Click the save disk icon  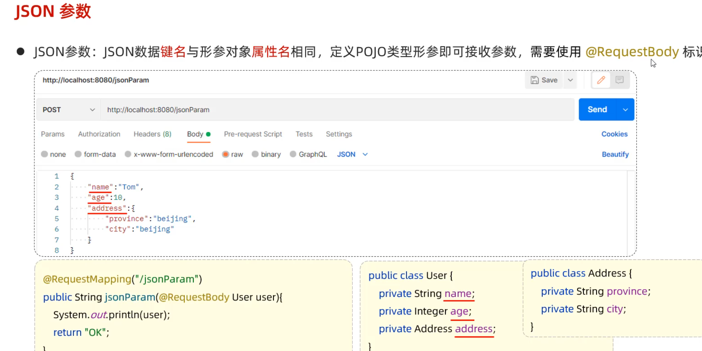tap(534, 80)
